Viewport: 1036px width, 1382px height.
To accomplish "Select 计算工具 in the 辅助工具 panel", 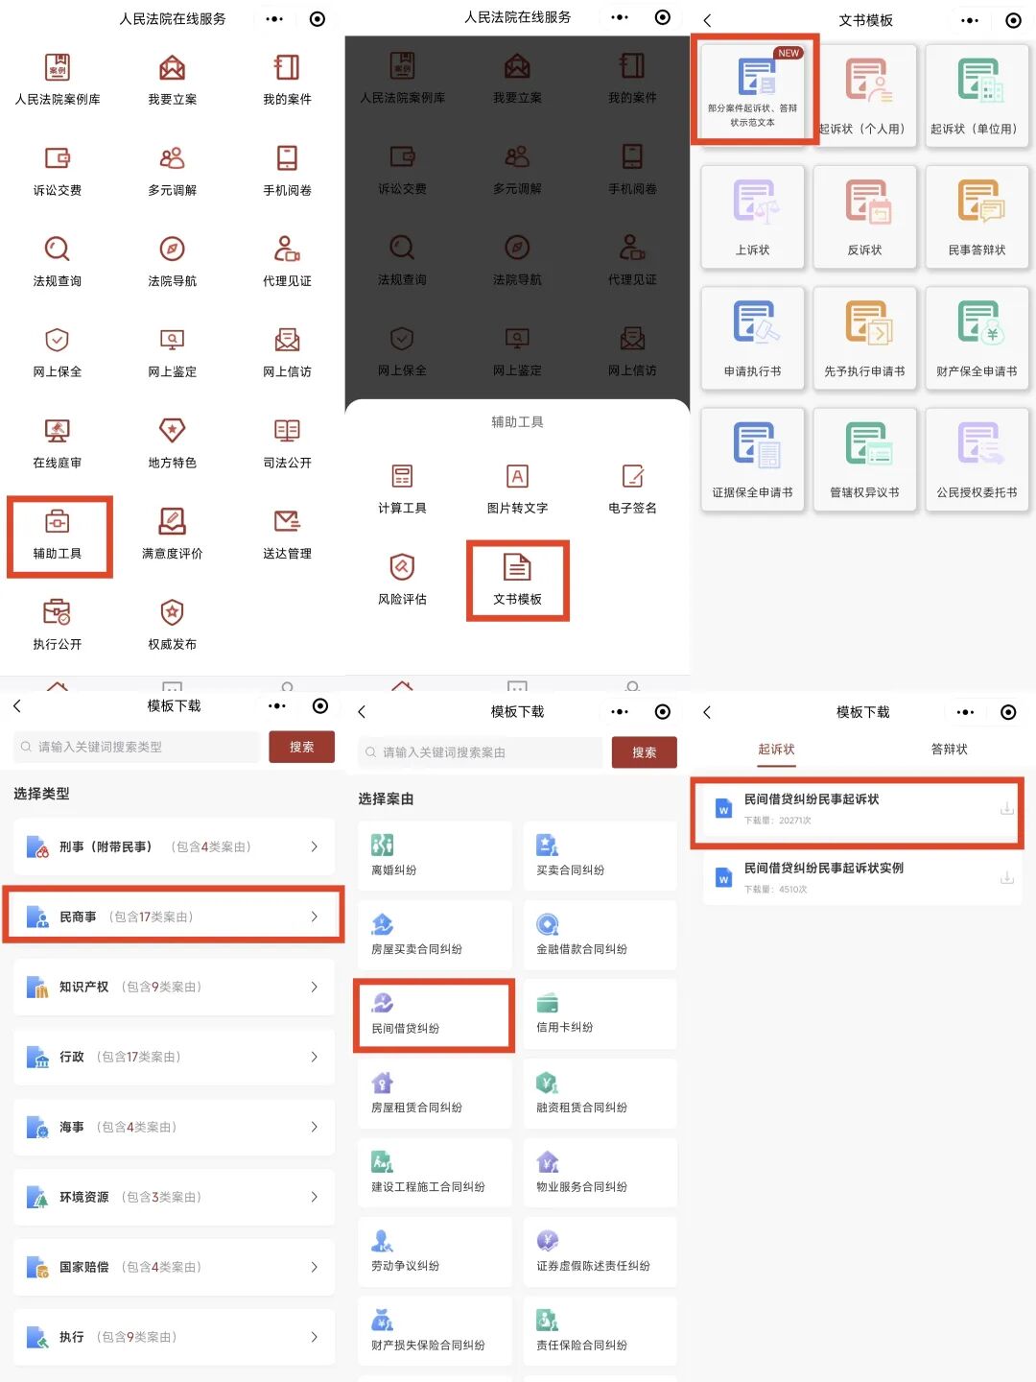I will click(402, 488).
